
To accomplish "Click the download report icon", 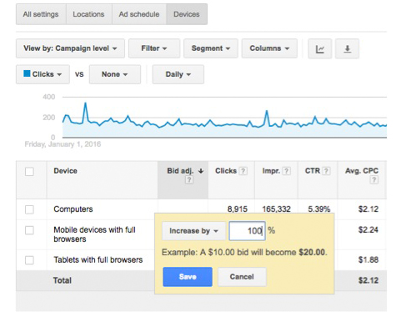I will 347,48.
